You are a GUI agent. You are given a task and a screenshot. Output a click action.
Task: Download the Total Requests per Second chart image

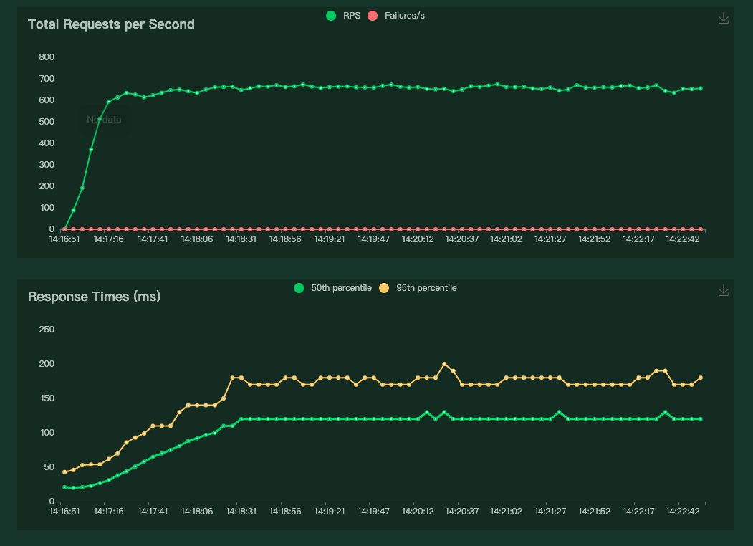coord(724,19)
